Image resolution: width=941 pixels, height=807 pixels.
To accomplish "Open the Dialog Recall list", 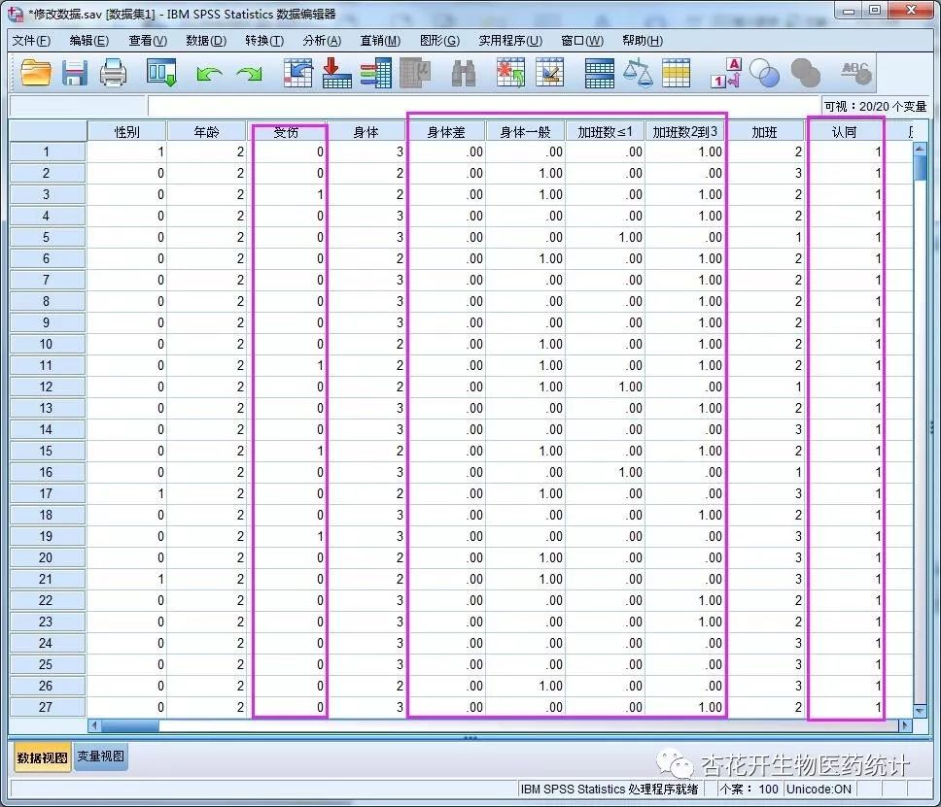I will [160, 72].
